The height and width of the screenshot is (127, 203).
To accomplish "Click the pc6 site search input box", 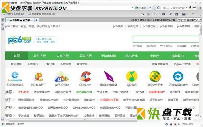I will click(x=166, y=39).
